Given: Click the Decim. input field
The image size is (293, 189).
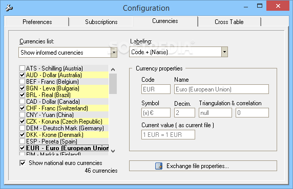Looking at the screenshot, I should 184,113.
